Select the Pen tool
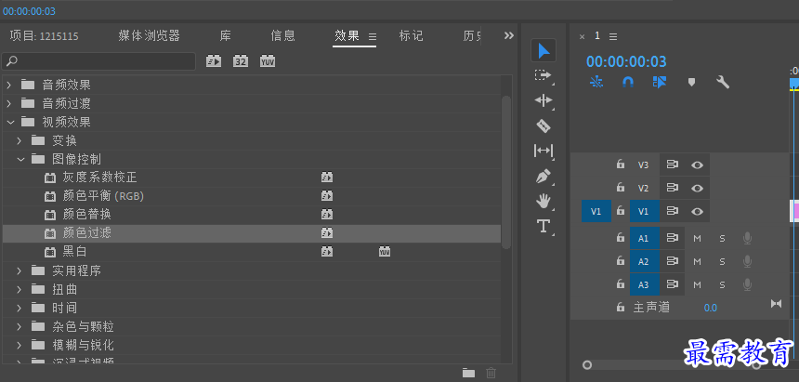Screen dimensions: 799x382 (544, 177)
